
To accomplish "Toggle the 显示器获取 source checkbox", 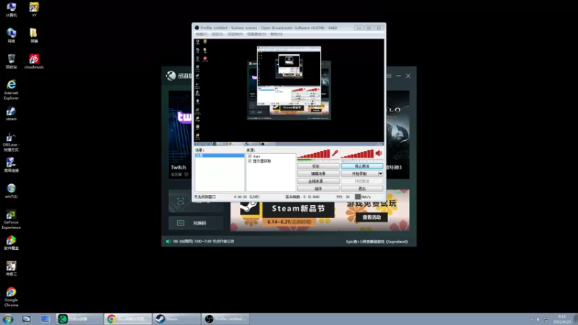I will (x=250, y=161).
